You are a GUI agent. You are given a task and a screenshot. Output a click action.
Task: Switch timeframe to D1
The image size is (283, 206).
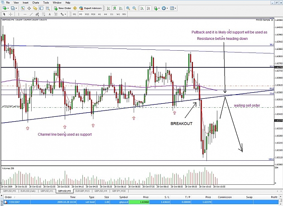(x=112, y=14)
